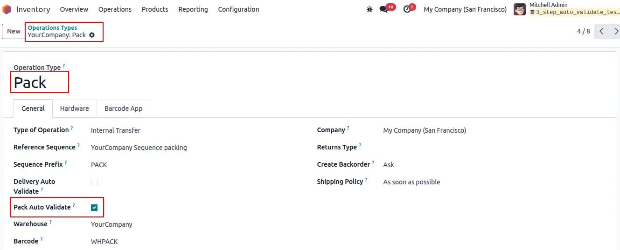Viewport: 620px width, 250px height.
Task: Click the Warehouse field label
Action: click(30, 224)
